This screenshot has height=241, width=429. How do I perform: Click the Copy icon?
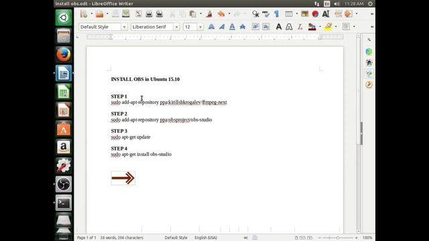point(182,13)
